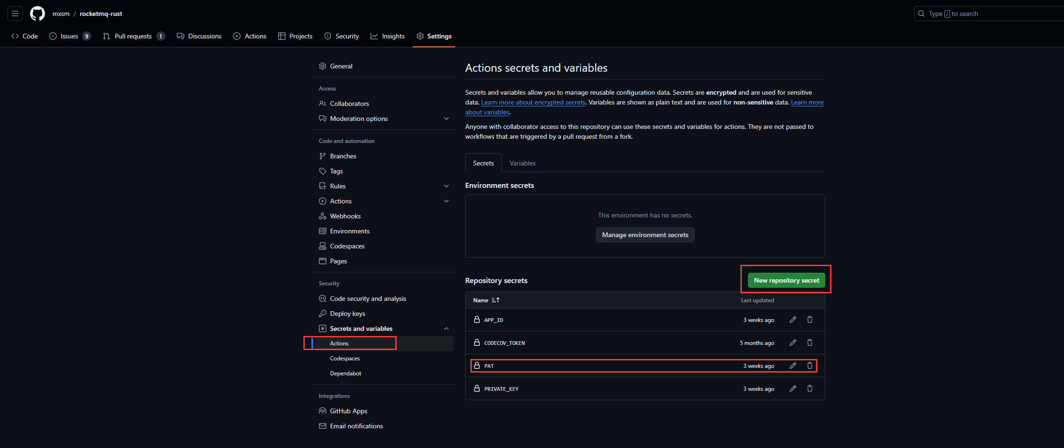Click the Environments sidebar icon
This screenshot has height=448, width=1064.
323,231
